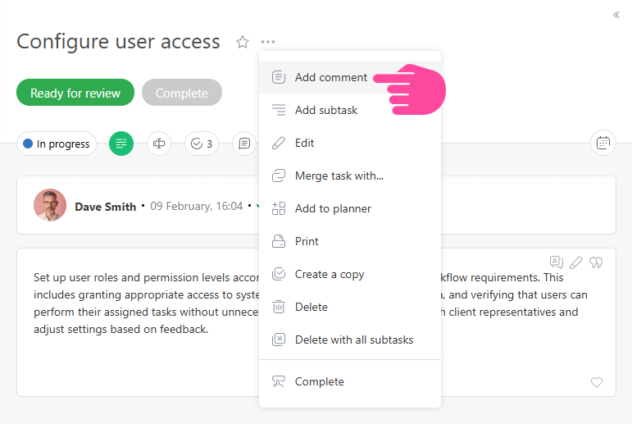This screenshot has height=424, width=632.
Task: Star the Configure user access task
Action: point(243,42)
